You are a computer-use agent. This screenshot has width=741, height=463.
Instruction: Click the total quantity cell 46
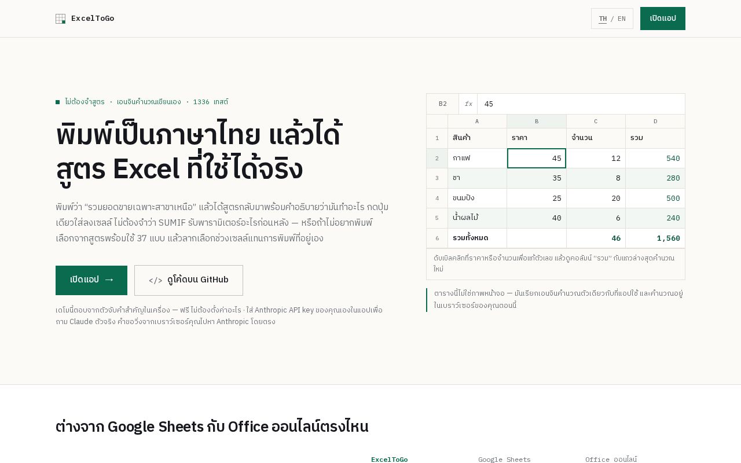pyautogui.click(x=596, y=238)
